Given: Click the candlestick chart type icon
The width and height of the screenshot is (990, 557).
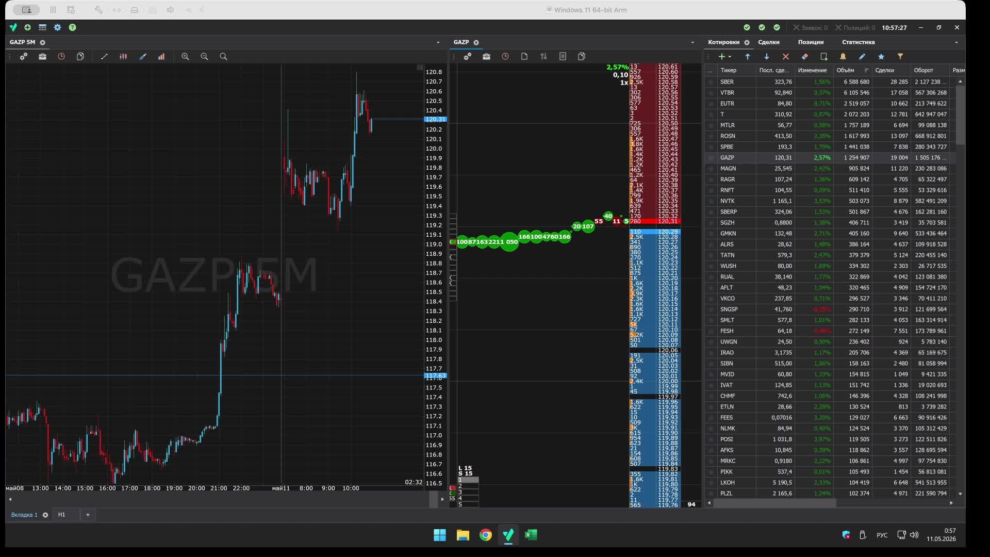Looking at the screenshot, I should (x=123, y=57).
